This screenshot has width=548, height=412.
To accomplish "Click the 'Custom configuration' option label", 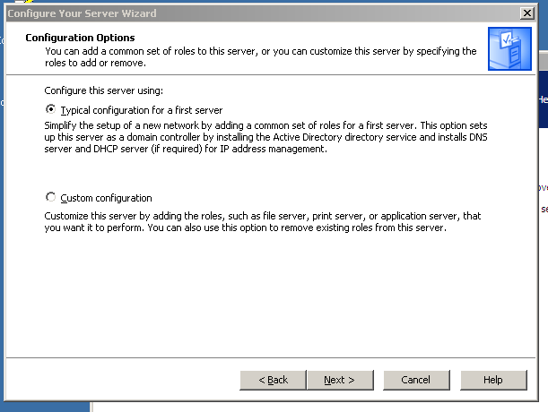I will click(106, 198).
